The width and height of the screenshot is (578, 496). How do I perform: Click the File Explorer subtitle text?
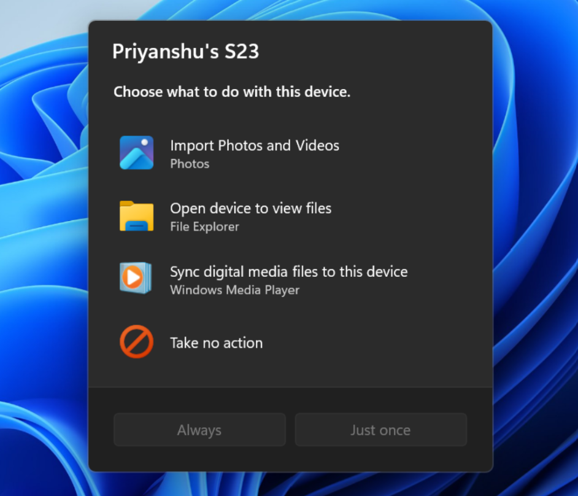point(204,227)
